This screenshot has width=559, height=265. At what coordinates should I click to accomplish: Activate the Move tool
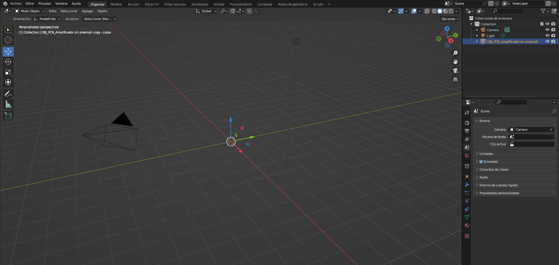(x=8, y=52)
